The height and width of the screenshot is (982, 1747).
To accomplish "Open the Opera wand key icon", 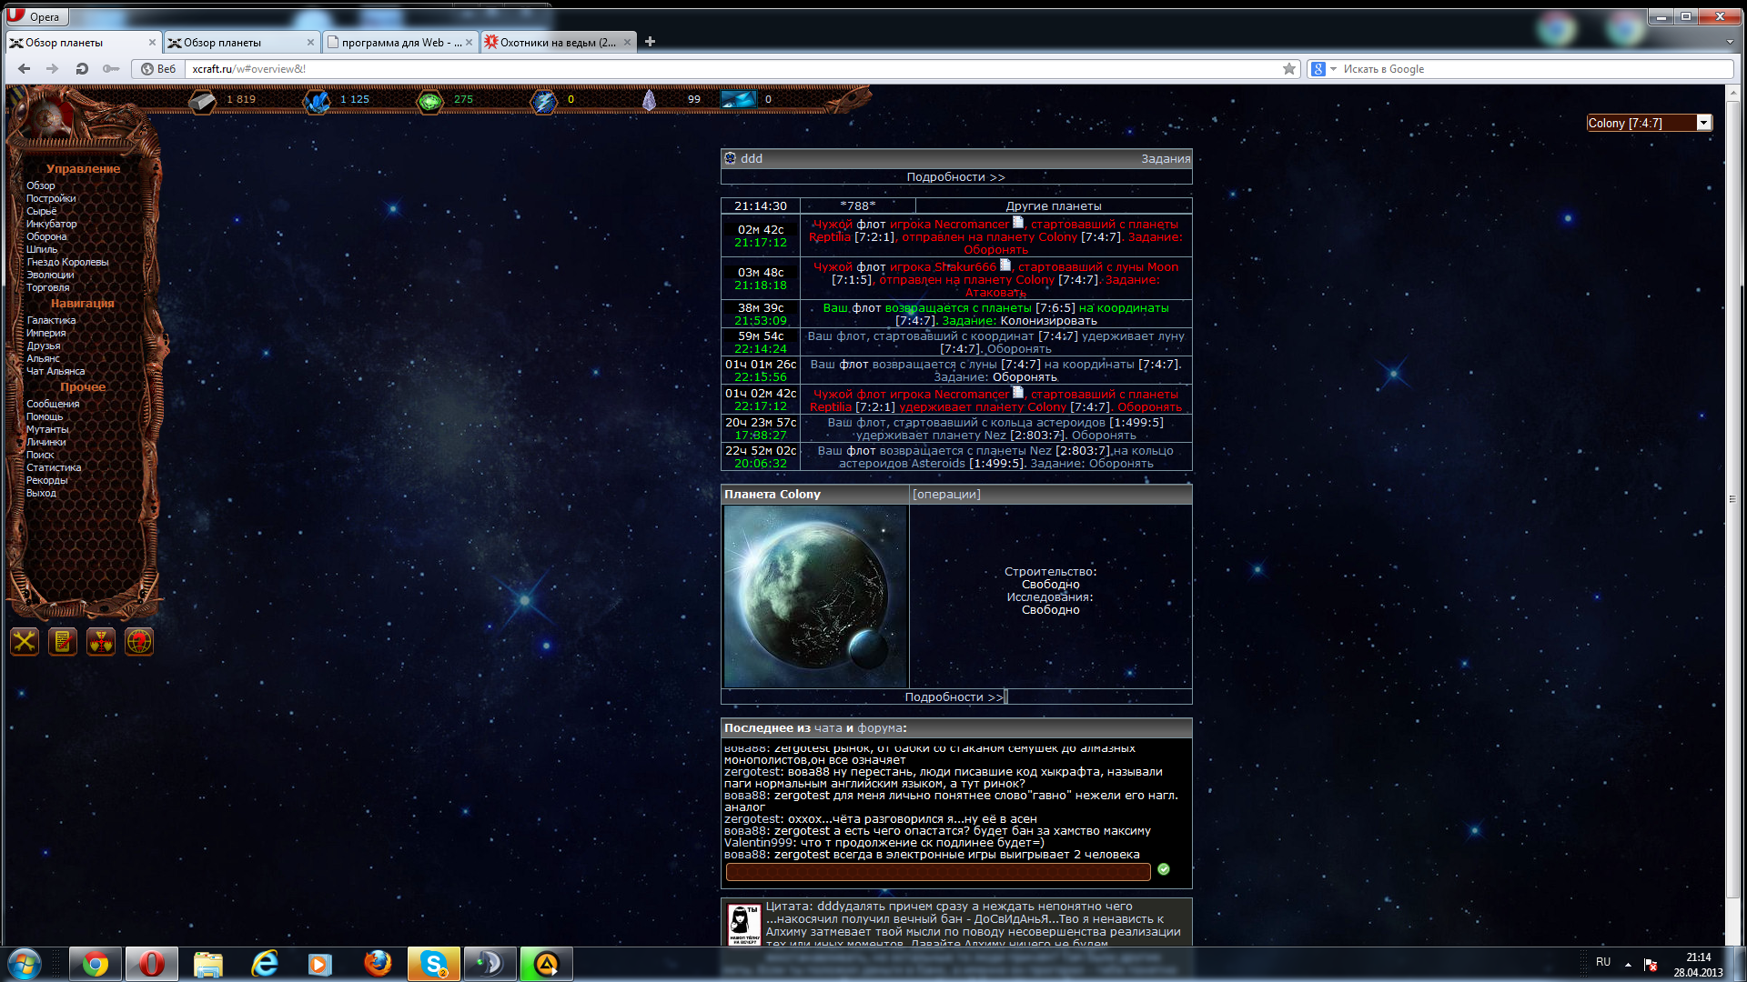I will pyautogui.click(x=111, y=69).
